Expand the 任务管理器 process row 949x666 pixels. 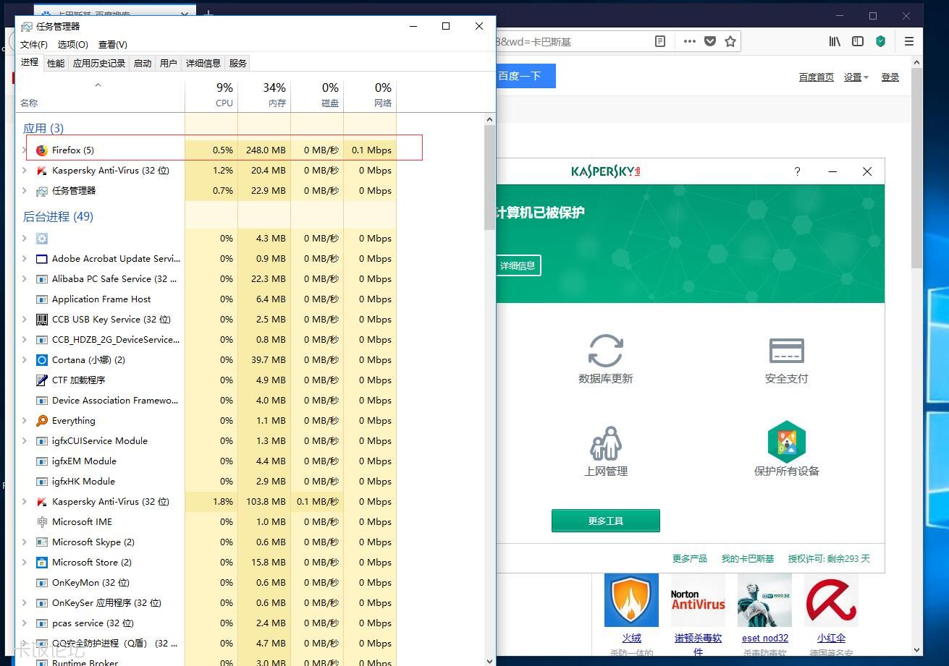pyautogui.click(x=25, y=191)
